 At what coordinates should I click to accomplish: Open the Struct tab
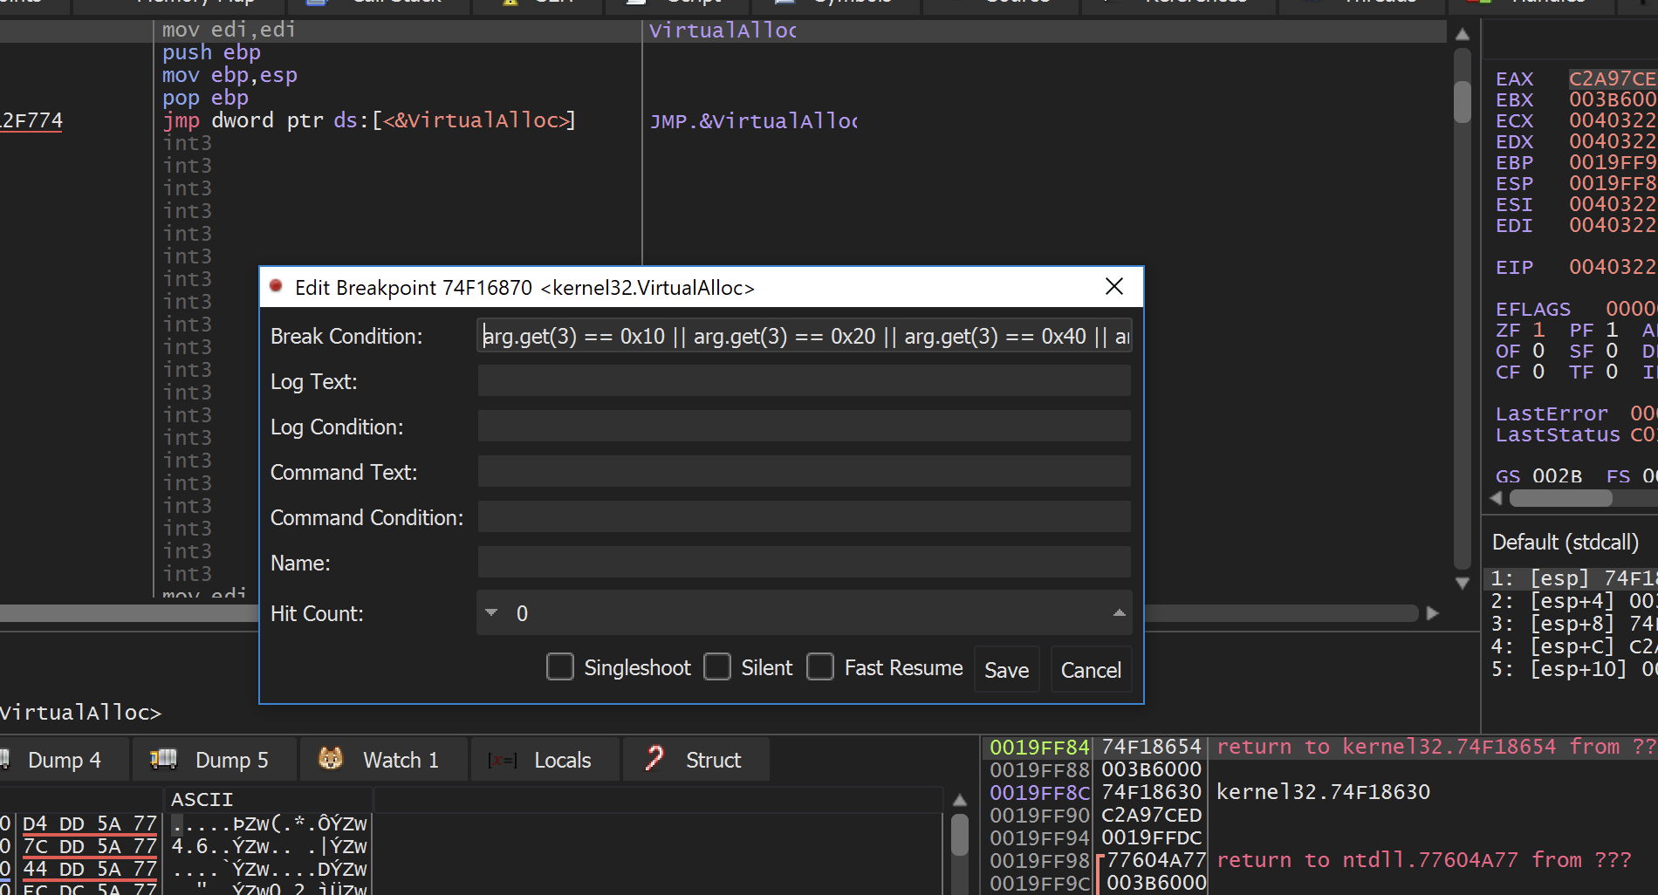(696, 760)
